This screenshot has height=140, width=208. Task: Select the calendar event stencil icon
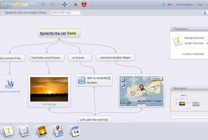coord(74,131)
